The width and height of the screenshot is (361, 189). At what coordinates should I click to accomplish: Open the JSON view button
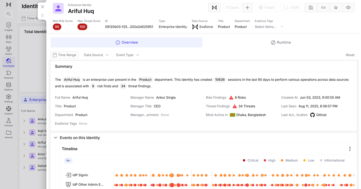click(291, 8)
